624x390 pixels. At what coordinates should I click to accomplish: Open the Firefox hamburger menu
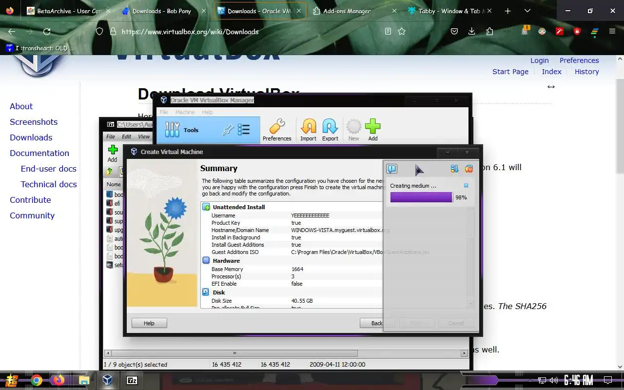click(x=612, y=32)
